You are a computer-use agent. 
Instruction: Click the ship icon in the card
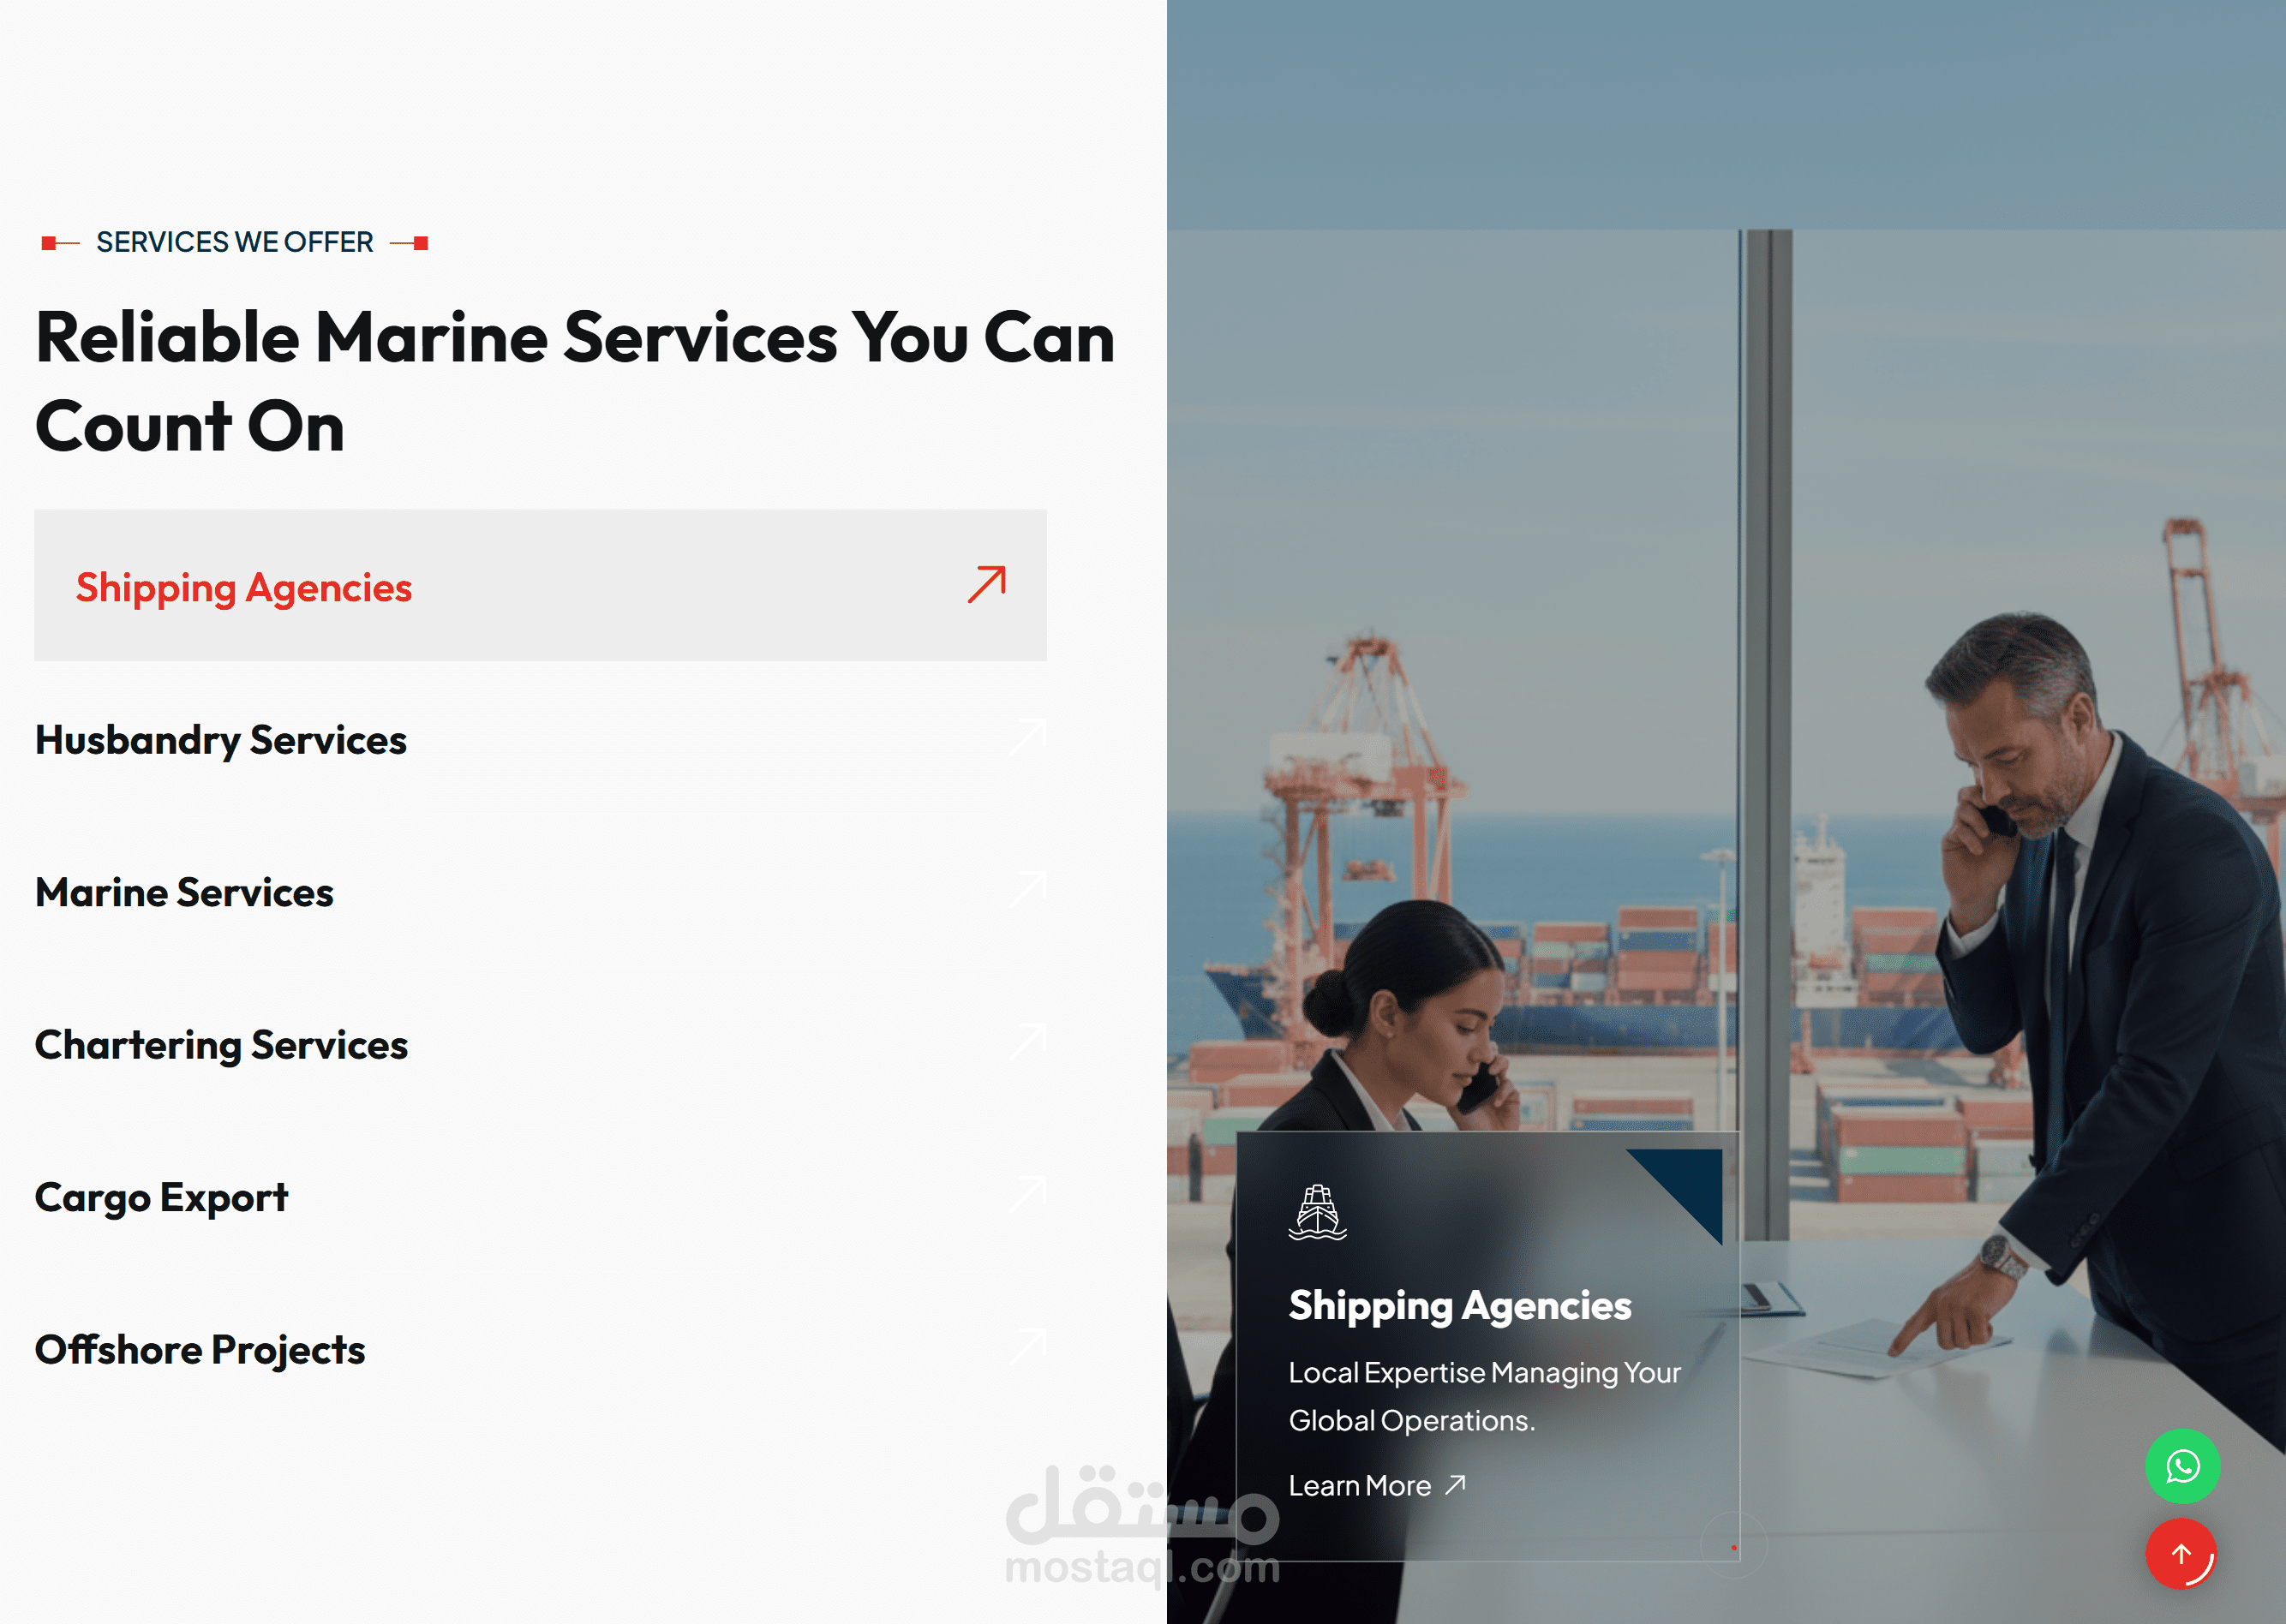pos(1318,1212)
